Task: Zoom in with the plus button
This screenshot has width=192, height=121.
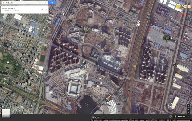Action: click(x=188, y=110)
